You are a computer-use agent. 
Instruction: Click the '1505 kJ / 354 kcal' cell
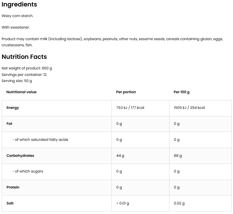point(189,108)
